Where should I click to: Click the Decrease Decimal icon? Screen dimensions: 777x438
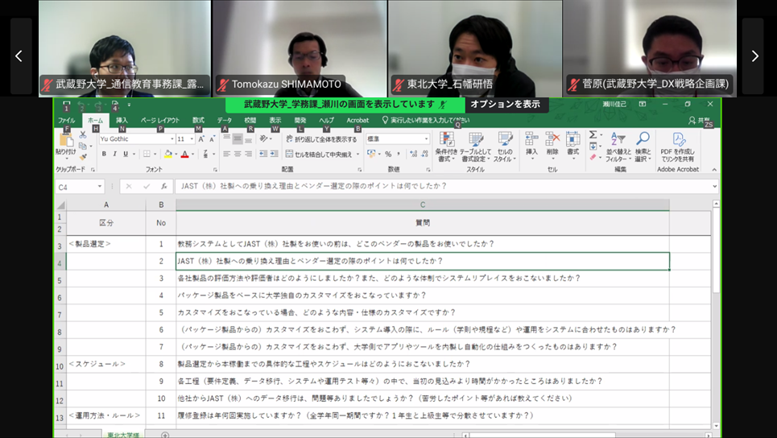point(424,154)
